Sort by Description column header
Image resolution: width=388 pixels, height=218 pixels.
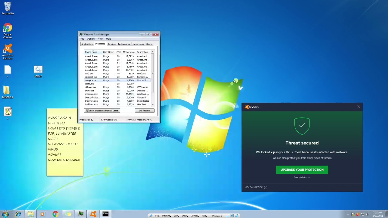pos(143,52)
